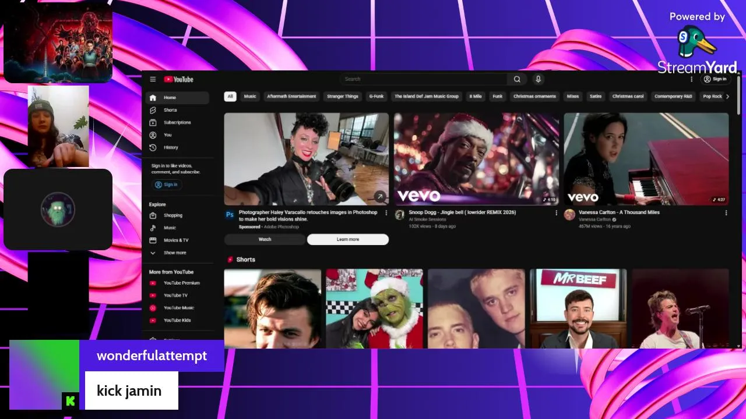The height and width of the screenshot is (419, 746).
Task: Open YouTube TV link
Action: point(177,295)
